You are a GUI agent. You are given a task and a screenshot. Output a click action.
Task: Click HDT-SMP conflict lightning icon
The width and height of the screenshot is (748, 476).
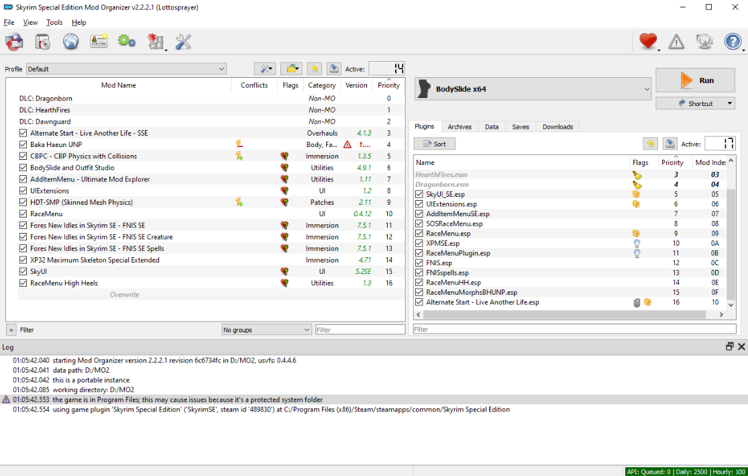click(x=239, y=202)
